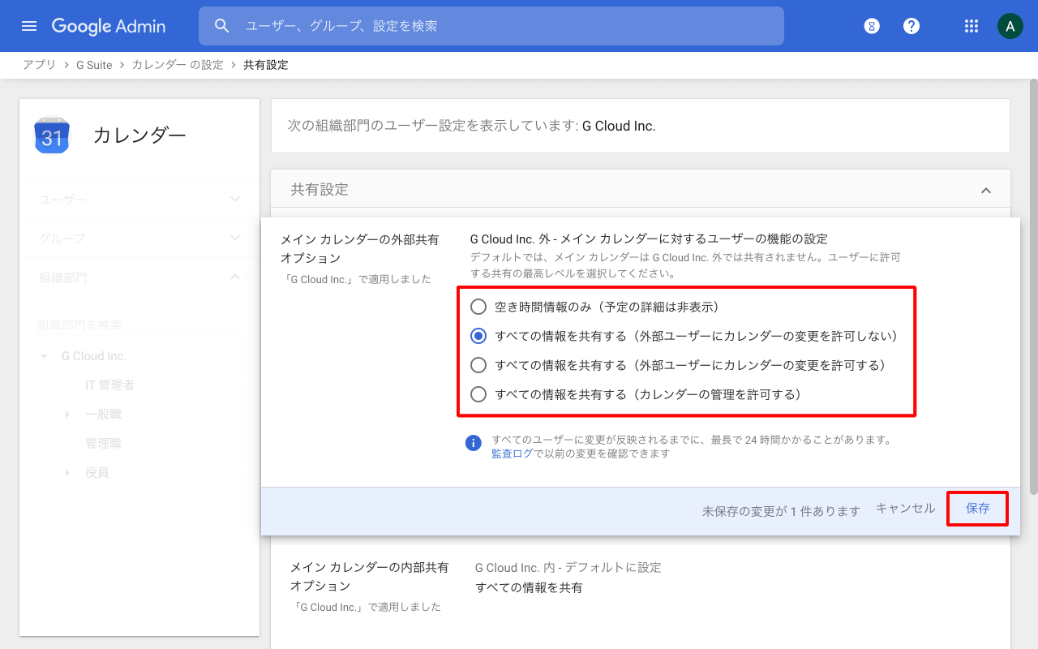Expand the 役員 tree node
The image size is (1038, 649).
point(68,473)
